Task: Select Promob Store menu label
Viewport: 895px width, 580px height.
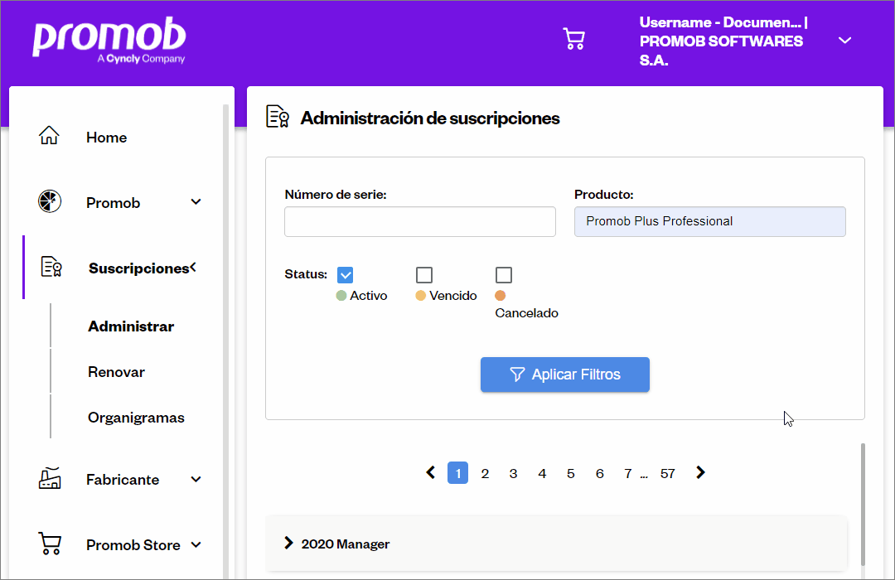Action: [133, 545]
